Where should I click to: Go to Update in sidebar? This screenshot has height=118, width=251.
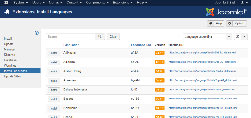(x=9, y=44)
